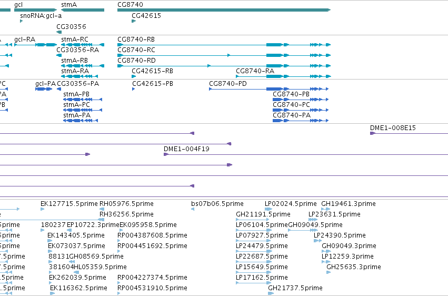Select the stmA gene label
448x296 pixels.
coord(69,5)
